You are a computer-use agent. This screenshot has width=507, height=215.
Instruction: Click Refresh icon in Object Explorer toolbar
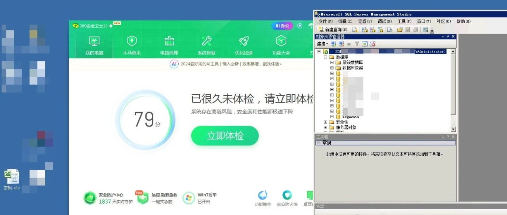[x=365, y=44]
